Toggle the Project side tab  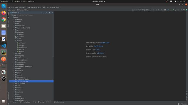pos(8,15)
